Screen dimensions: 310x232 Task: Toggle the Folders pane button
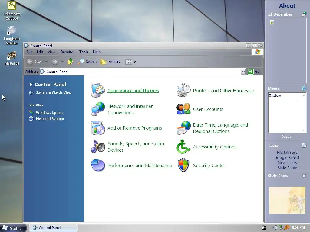[x=110, y=62]
